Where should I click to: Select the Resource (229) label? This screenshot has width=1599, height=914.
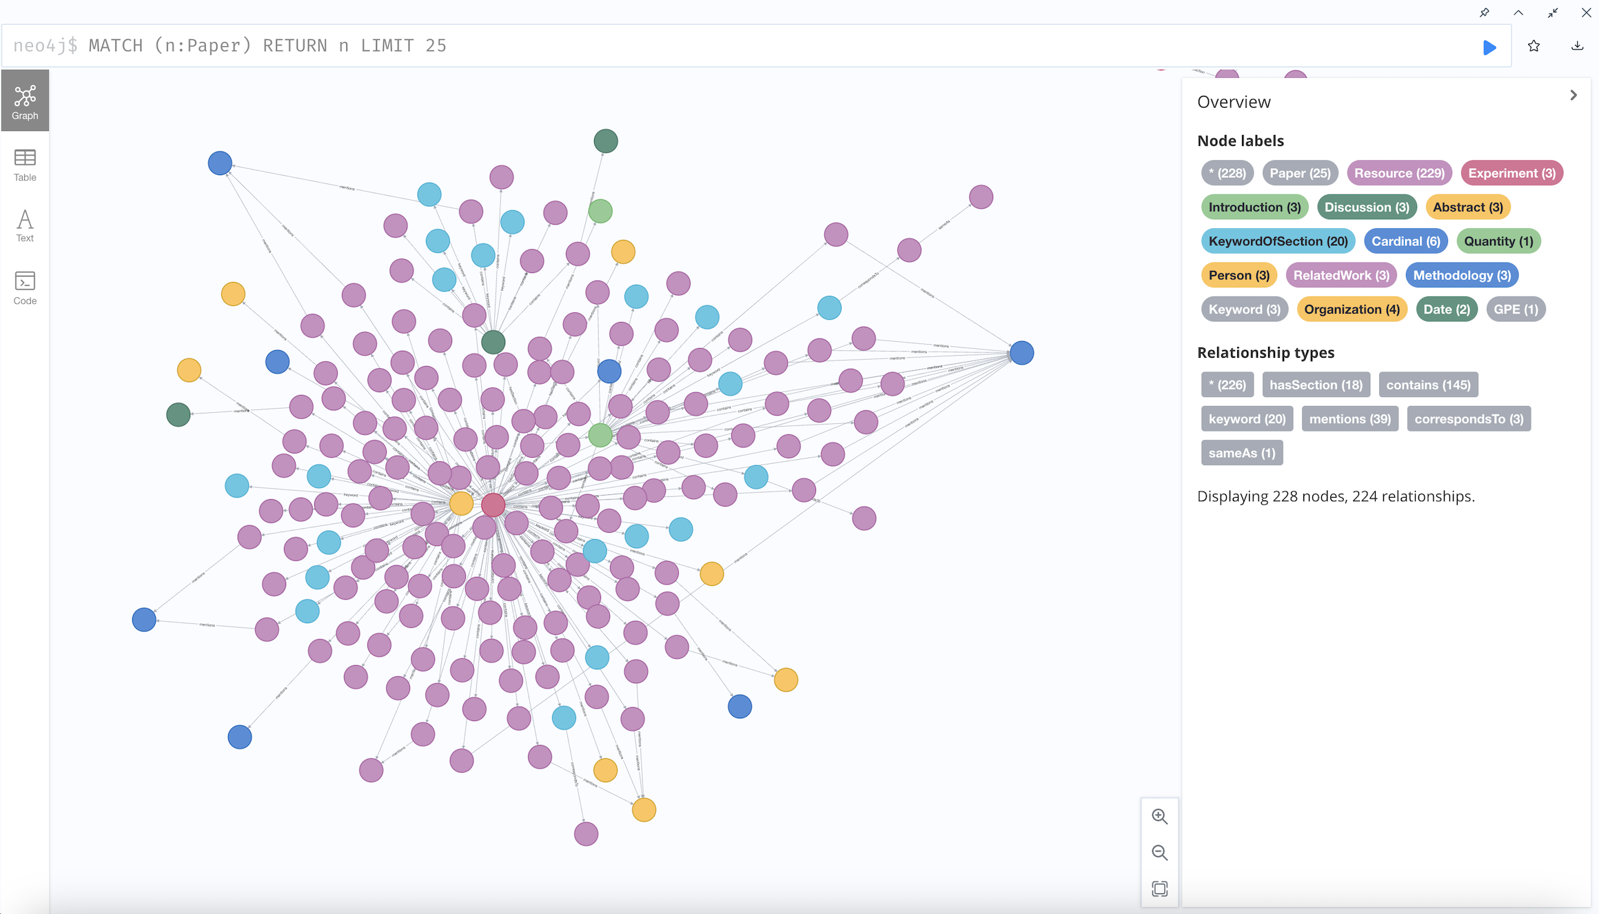[x=1399, y=173]
